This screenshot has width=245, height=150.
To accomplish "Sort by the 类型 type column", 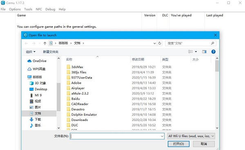I will click(165, 59).
